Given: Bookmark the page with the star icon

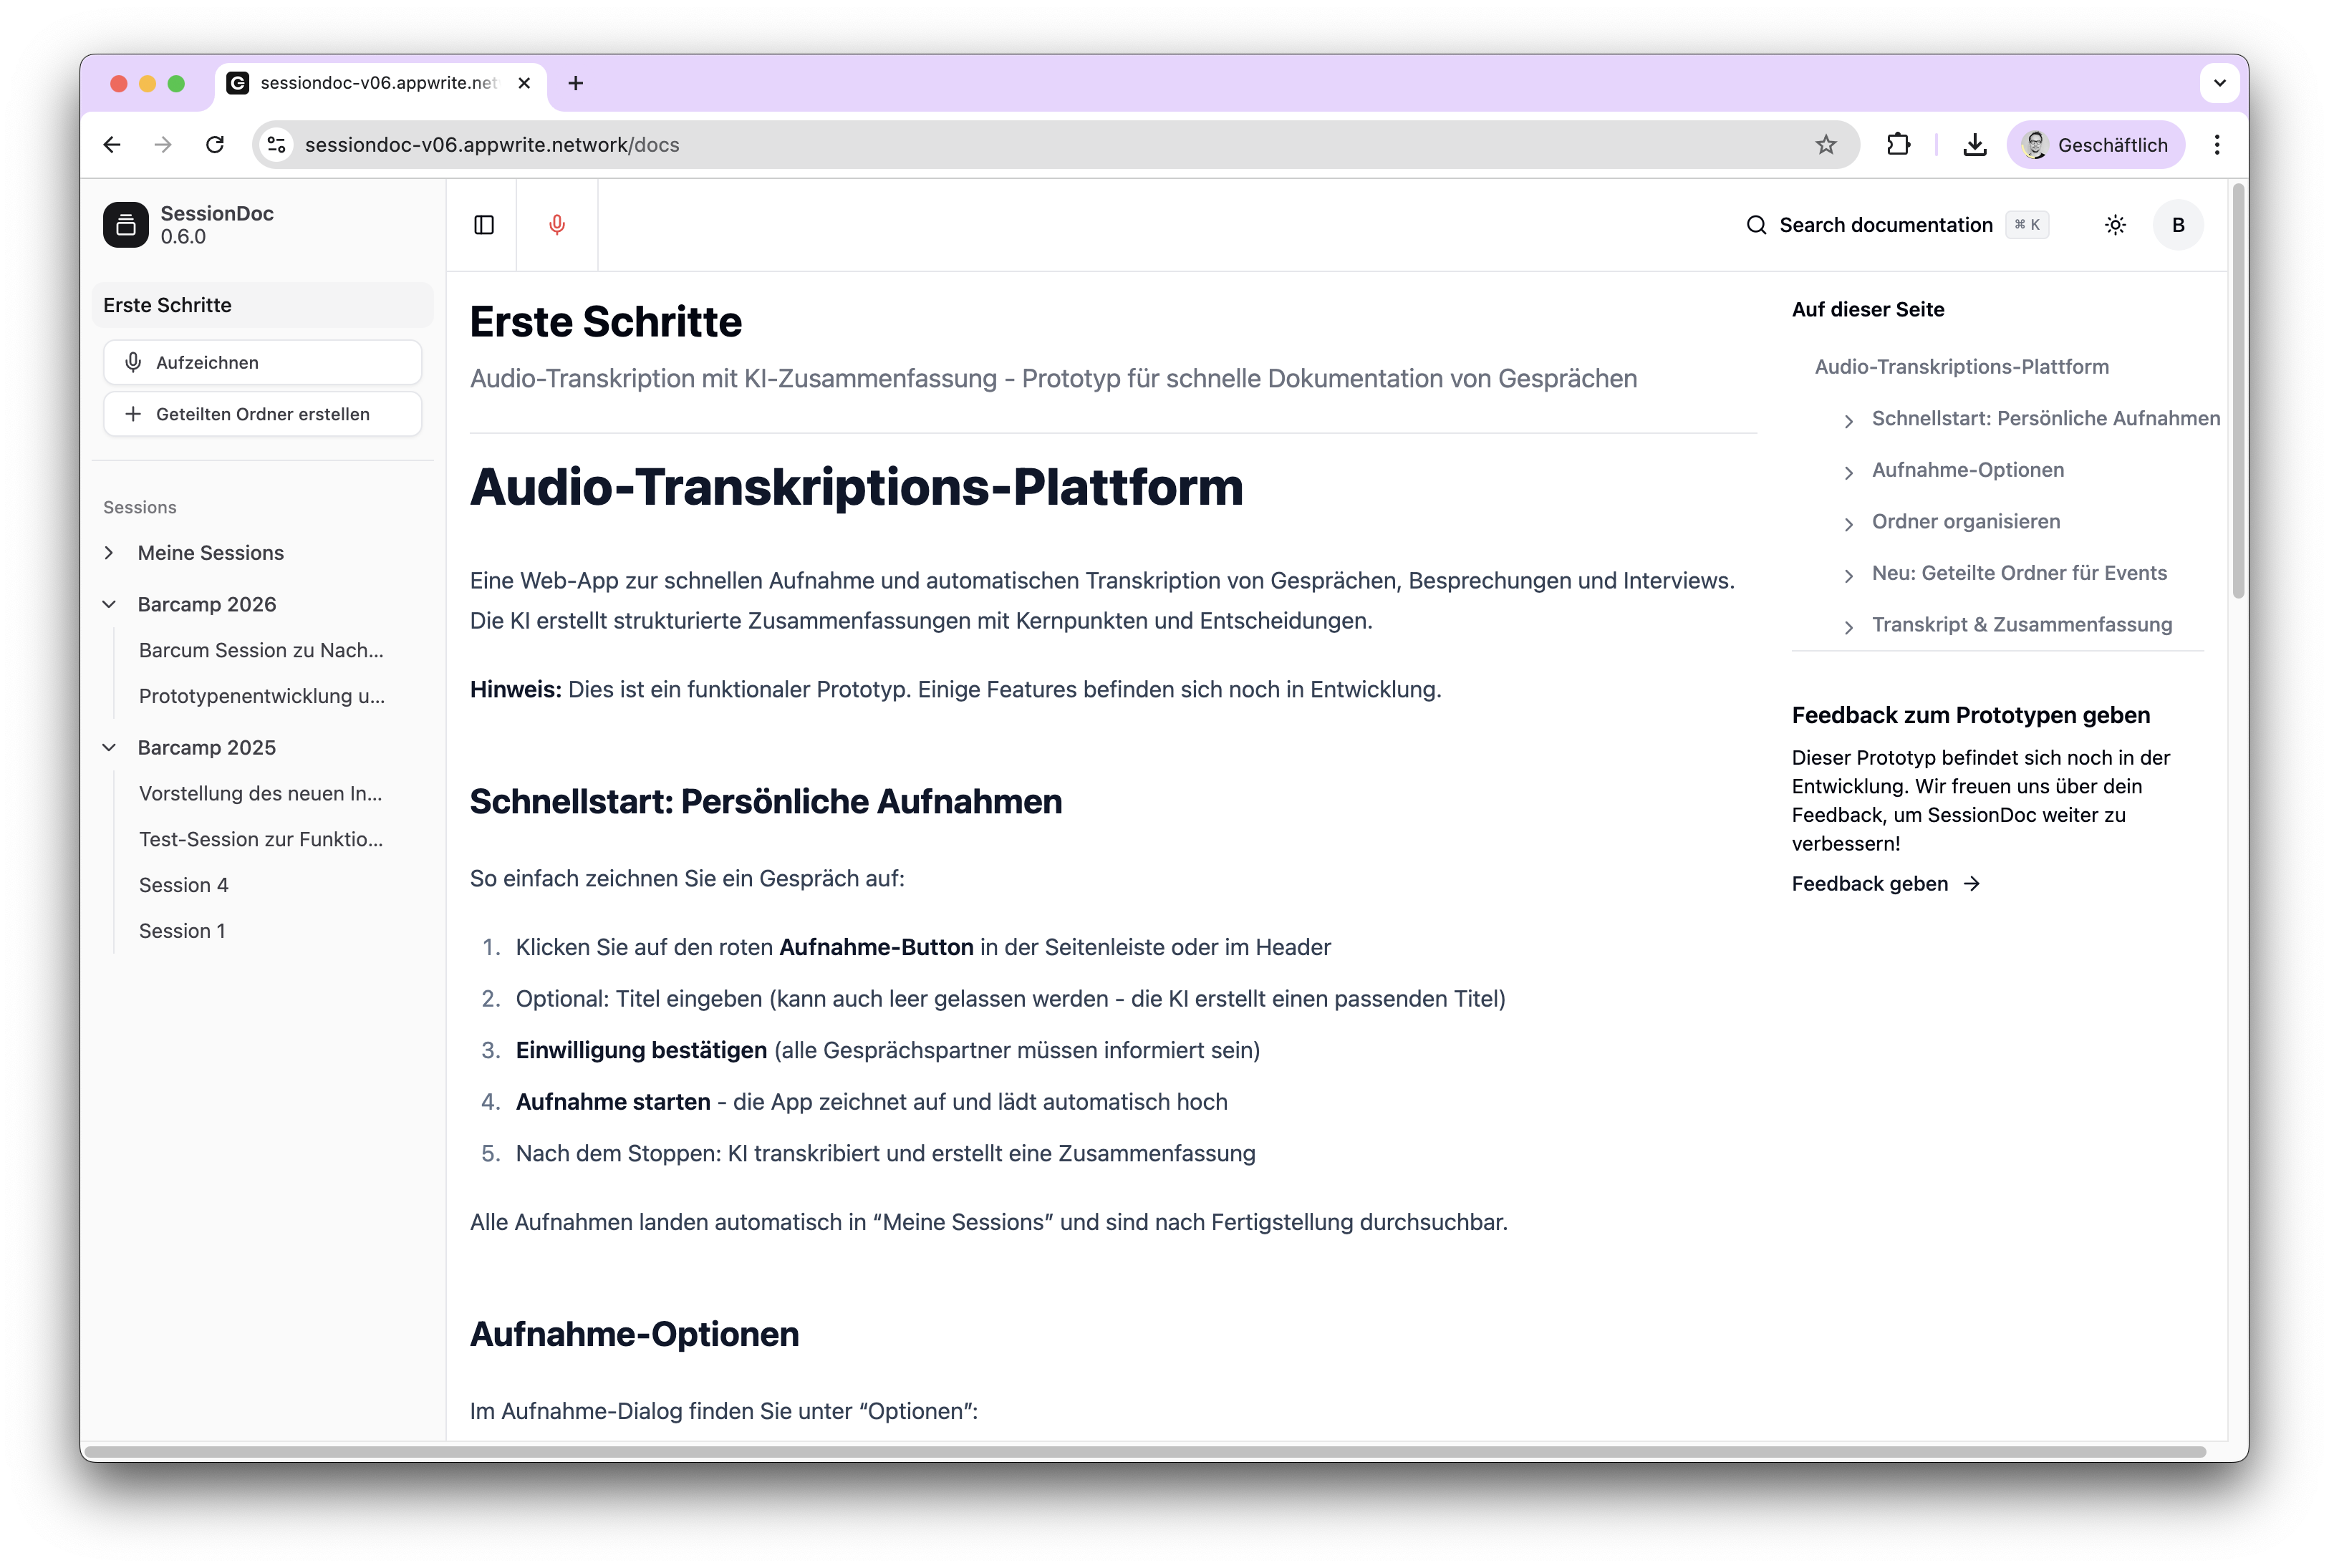Looking at the screenshot, I should pos(1827,144).
